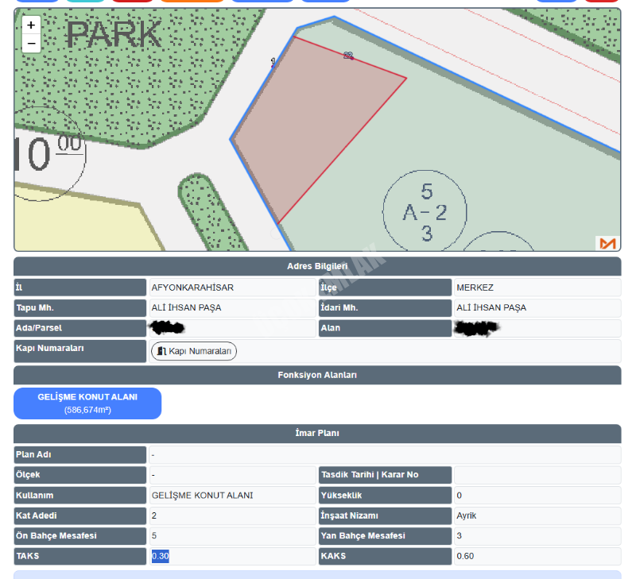The image size is (636, 579).
Task: Click the orange M logo on map
Action: (607, 243)
